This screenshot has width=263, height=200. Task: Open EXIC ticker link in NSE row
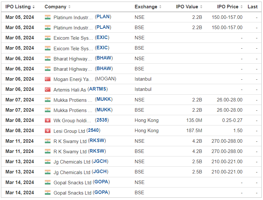[102, 37]
